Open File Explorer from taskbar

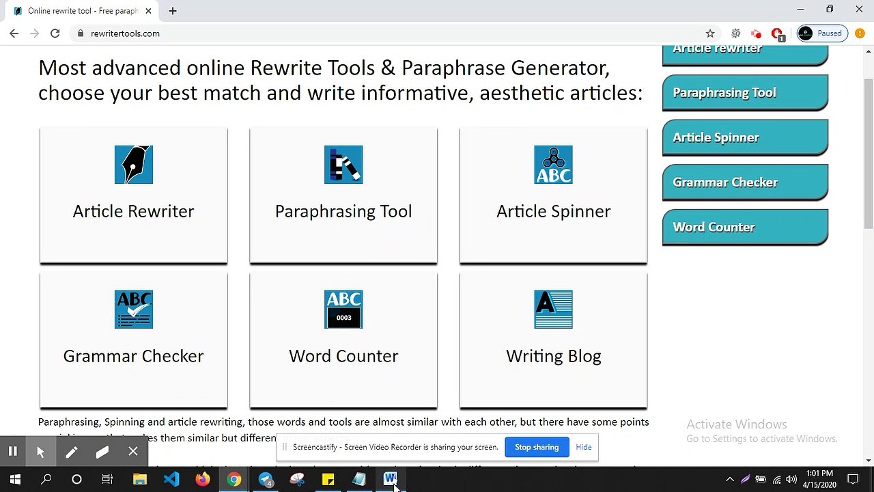pos(139,479)
